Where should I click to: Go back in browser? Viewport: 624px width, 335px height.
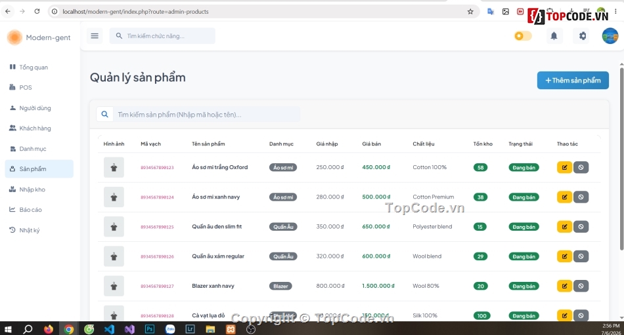8,12
